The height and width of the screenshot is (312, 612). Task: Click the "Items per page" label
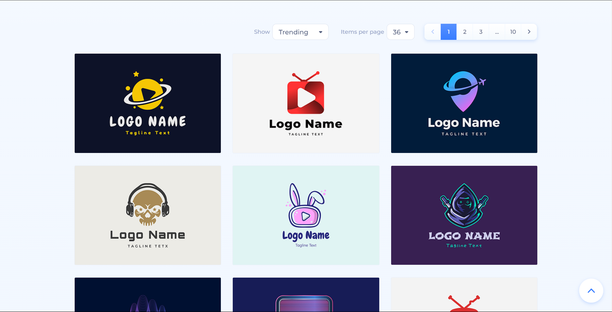[x=362, y=32]
